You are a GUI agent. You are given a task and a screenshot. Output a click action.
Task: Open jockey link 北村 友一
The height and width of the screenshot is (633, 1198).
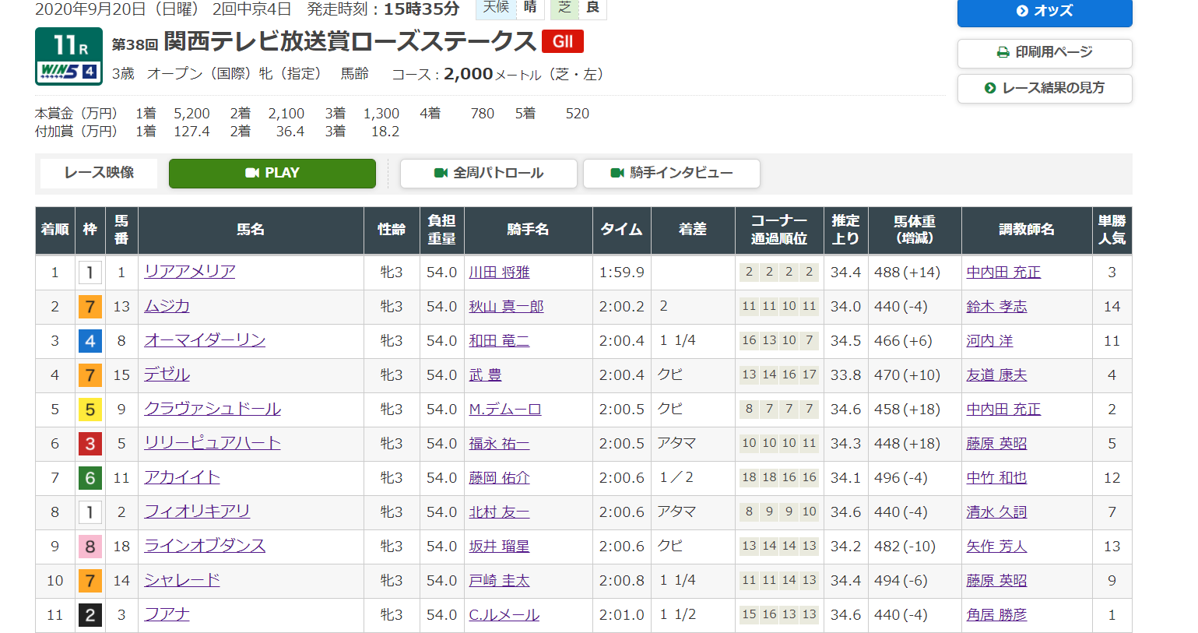coord(499,512)
